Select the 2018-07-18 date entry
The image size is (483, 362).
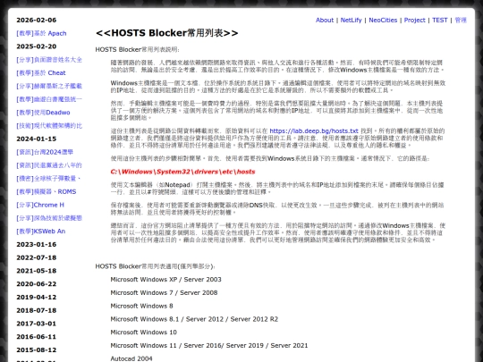tap(37, 310)
